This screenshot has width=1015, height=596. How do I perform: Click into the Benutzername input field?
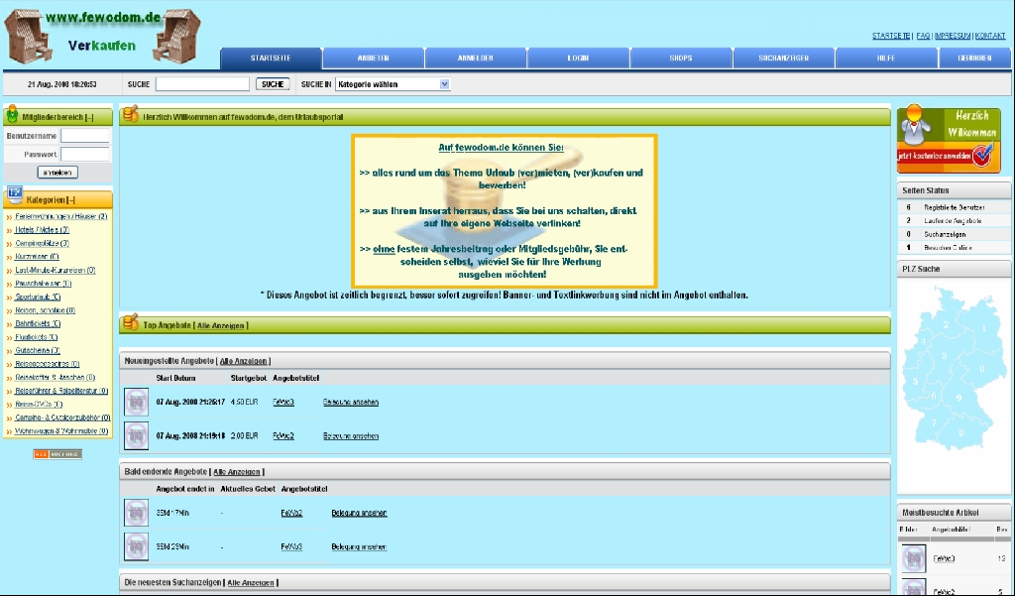tap(84, 136)
